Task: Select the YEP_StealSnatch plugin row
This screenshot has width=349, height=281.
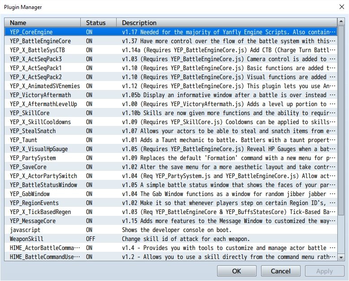Action: (x=171, y=131)
